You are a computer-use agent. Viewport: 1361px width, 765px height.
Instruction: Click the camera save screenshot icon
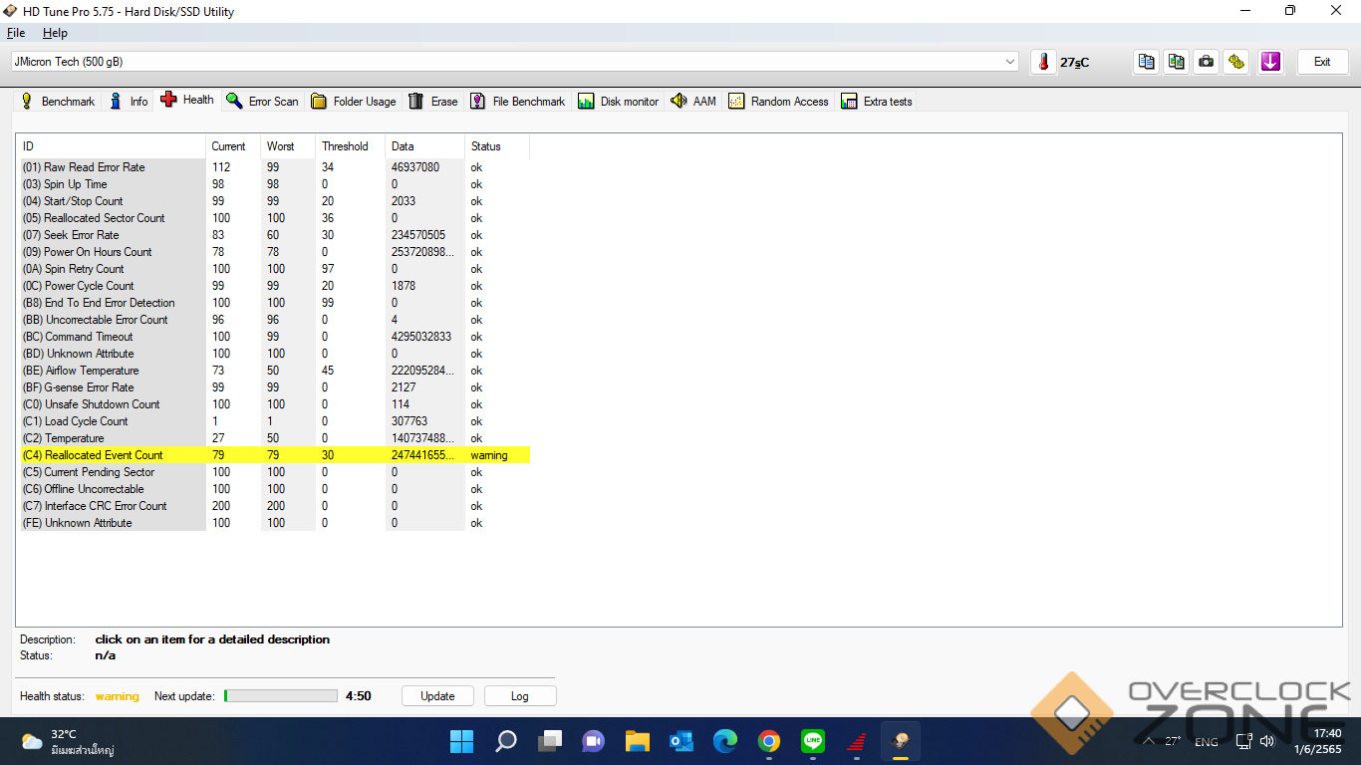point(1207,62)
